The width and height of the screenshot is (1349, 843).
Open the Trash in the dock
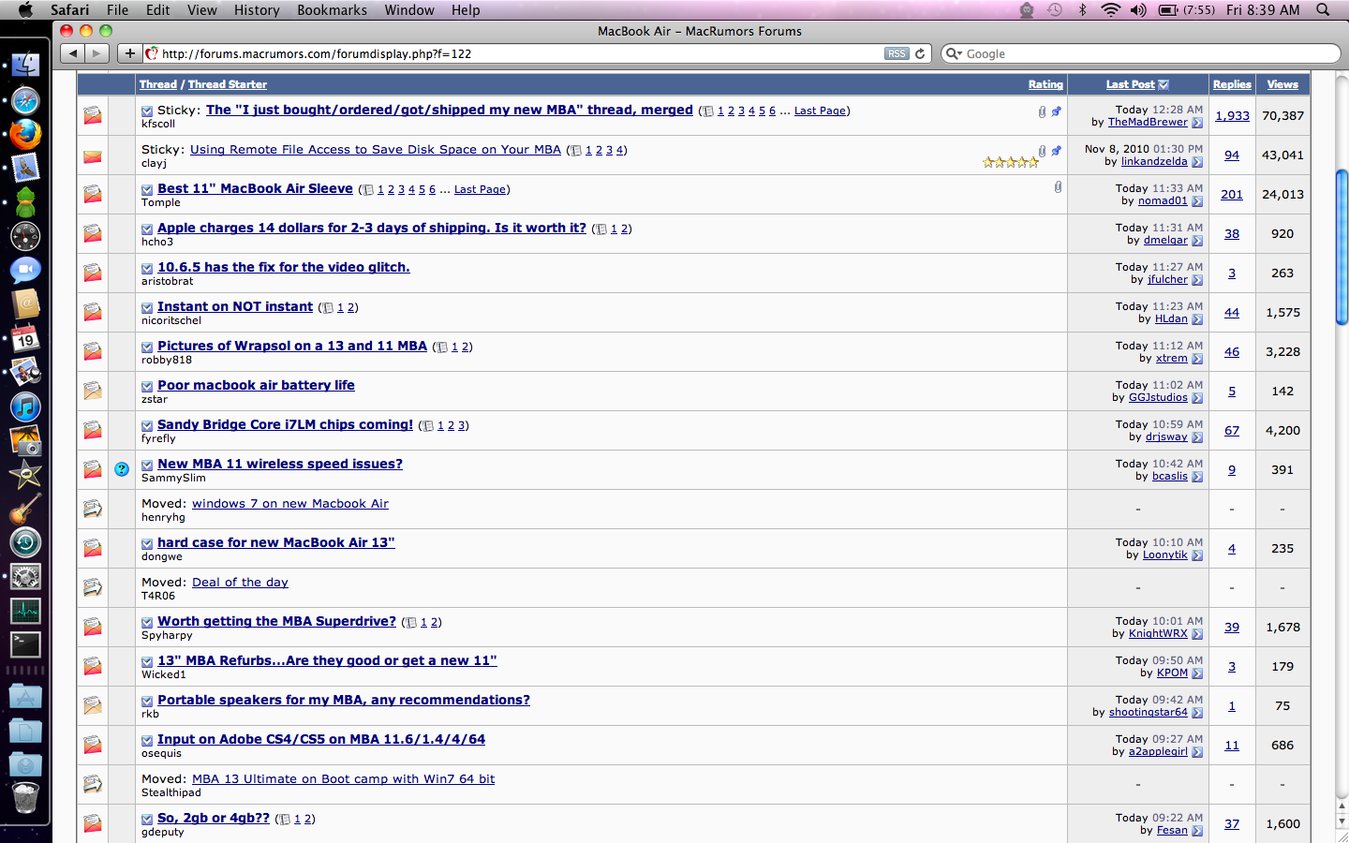click(x=25, y=797)
